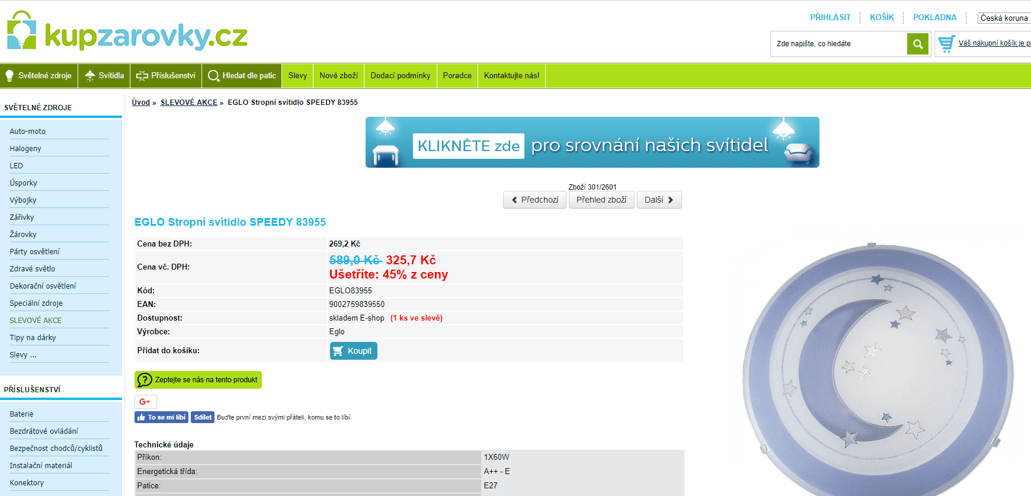Open Svítidla menu with lamp icon
The width and height of the screenshot is (1031, 496).
click(x=104, y=76)
